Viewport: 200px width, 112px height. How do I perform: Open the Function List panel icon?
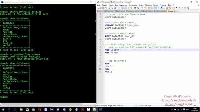tap(170, 8)
